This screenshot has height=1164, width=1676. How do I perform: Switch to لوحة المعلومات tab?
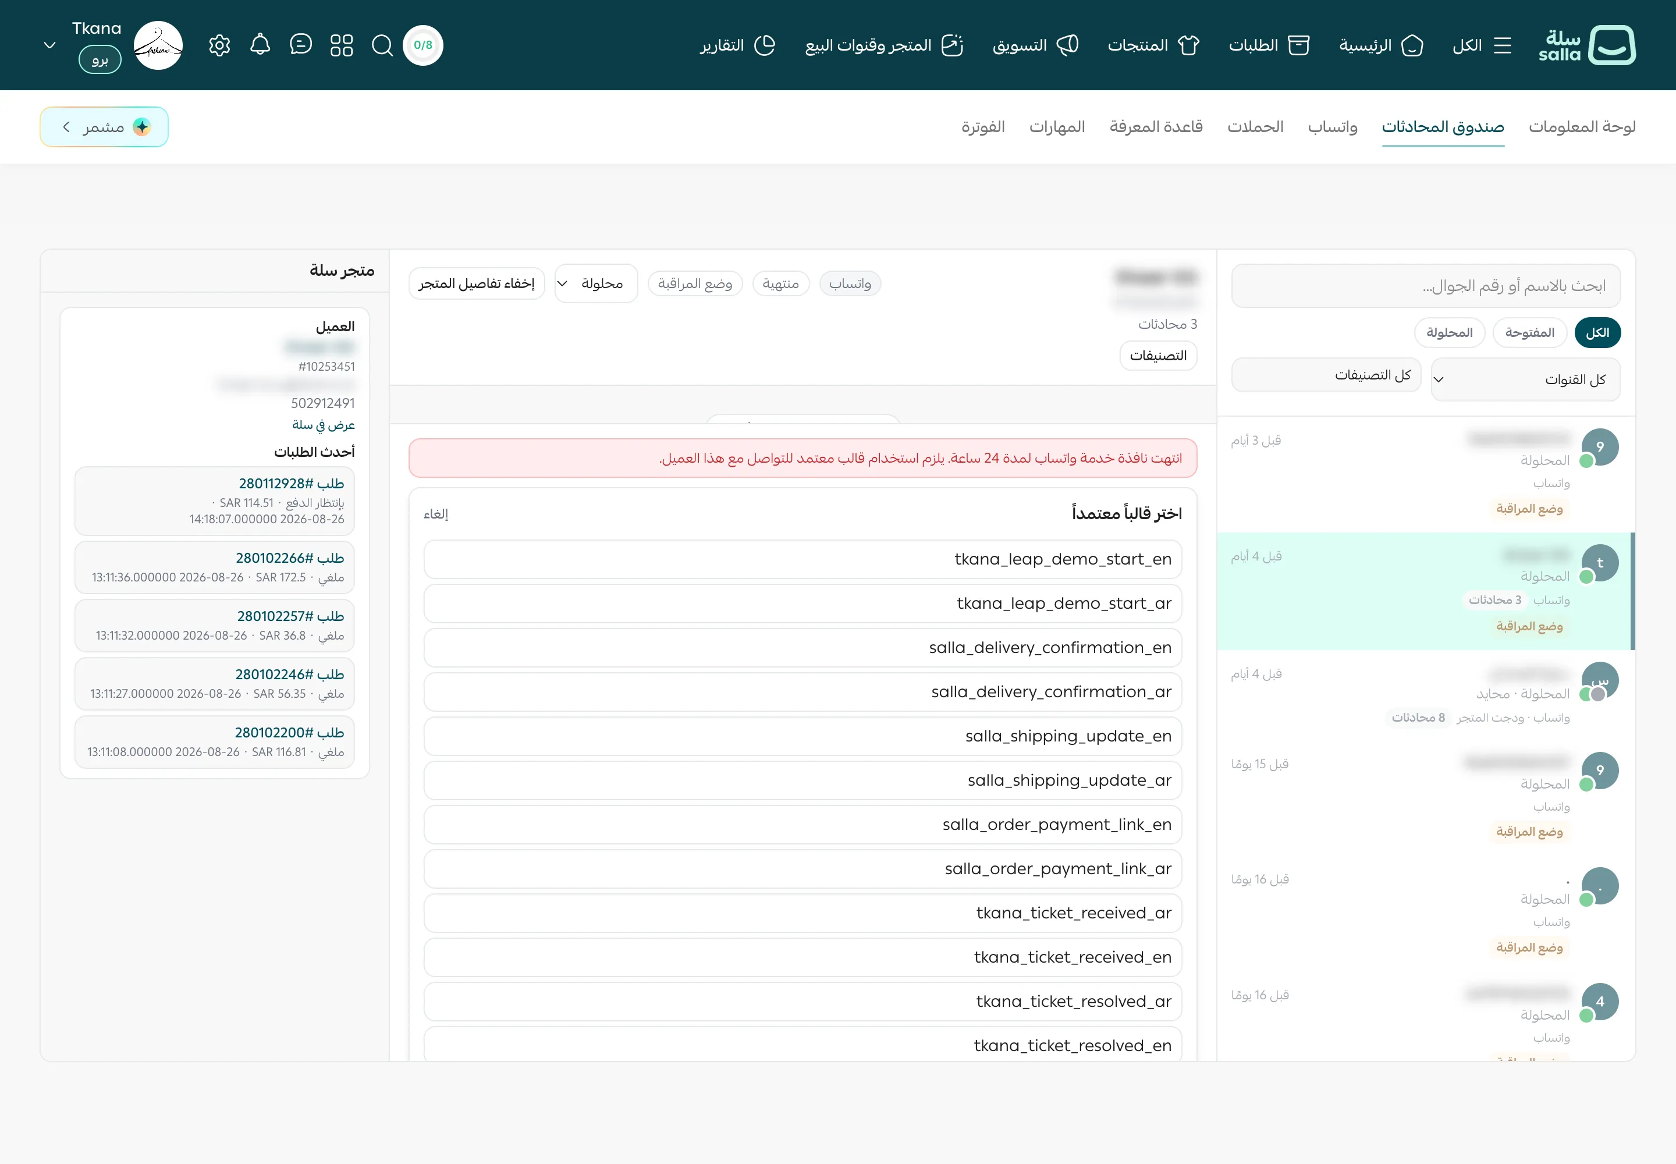(1582, 127)
